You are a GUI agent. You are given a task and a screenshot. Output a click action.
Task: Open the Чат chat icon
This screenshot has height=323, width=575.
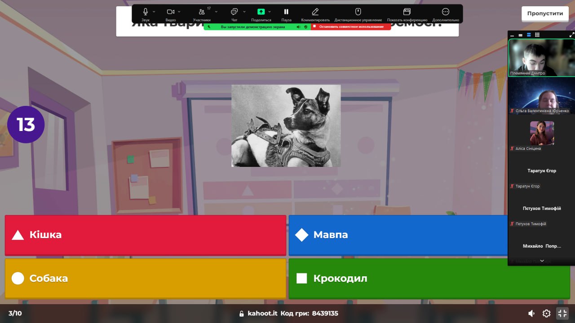pos(234,12)
